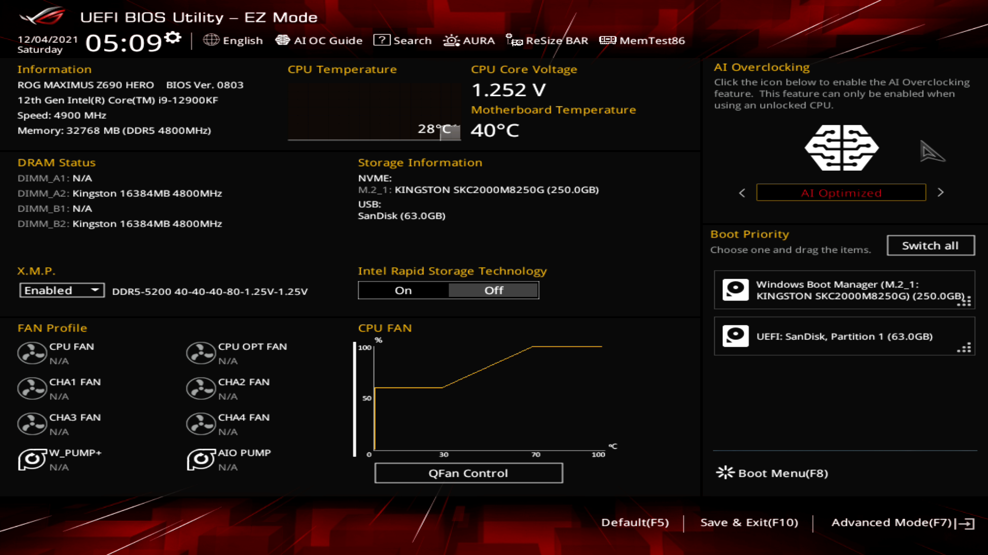Screen dimensions: 988x555
Task: Click the previous AI Optimized profile arrow
Action: 742,193
